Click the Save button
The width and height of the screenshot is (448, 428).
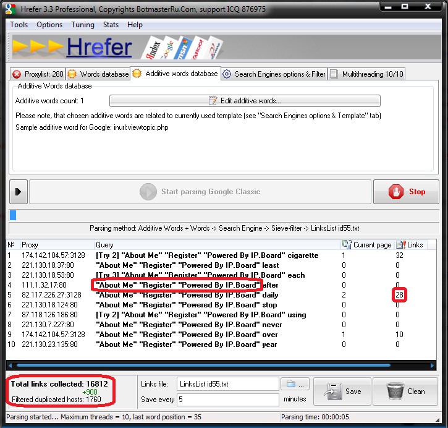tap(342, 392)
